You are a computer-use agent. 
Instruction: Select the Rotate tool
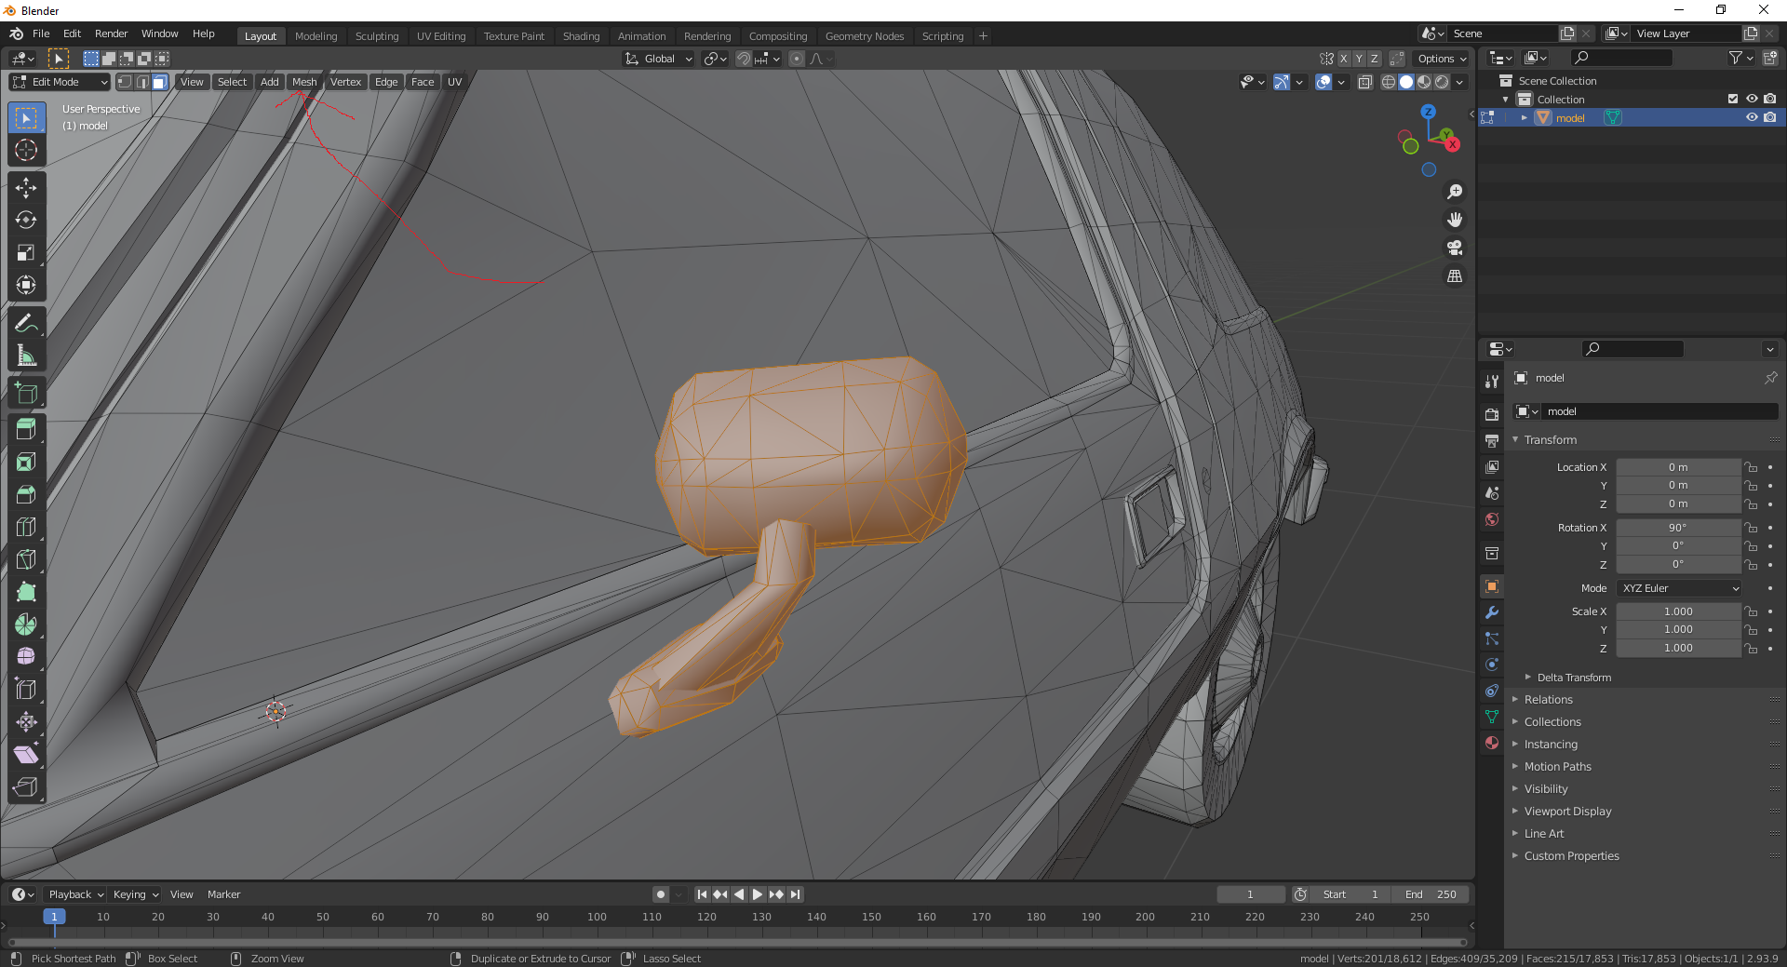click(x=26, y=221)
